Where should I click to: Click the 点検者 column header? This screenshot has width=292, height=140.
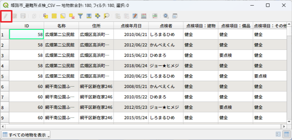[x=166, y=26]
